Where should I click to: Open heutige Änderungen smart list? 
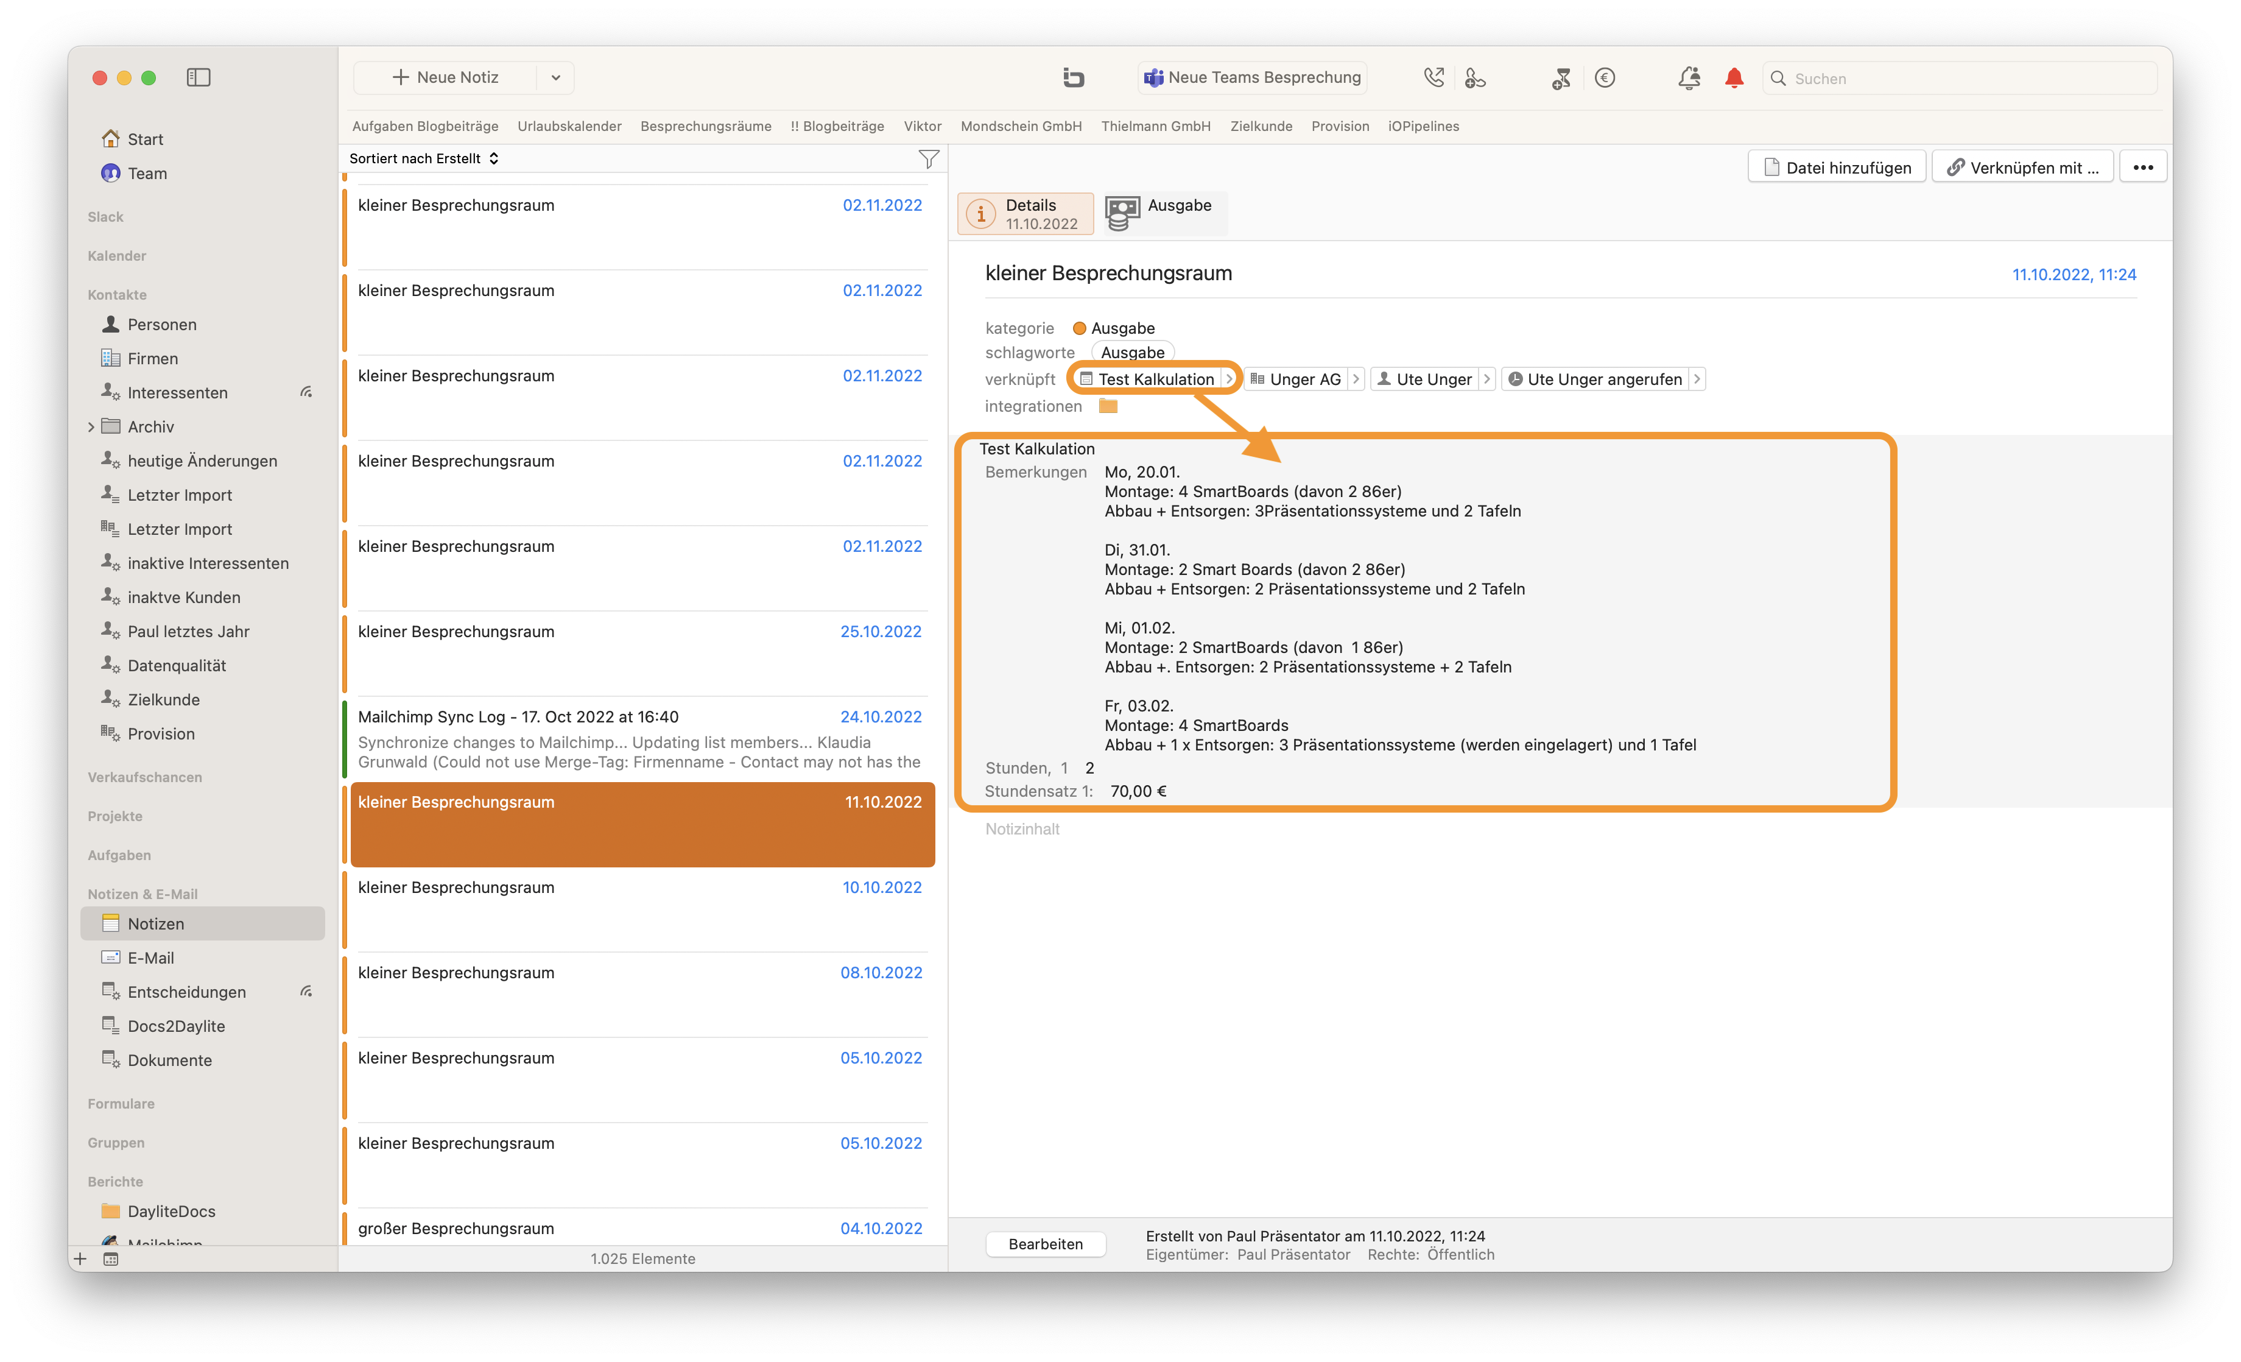(x=202, y=460)
